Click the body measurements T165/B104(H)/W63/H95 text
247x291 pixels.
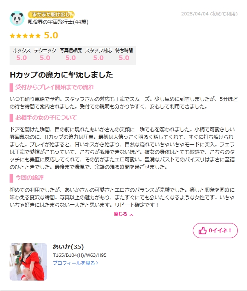tap(80, 255)
